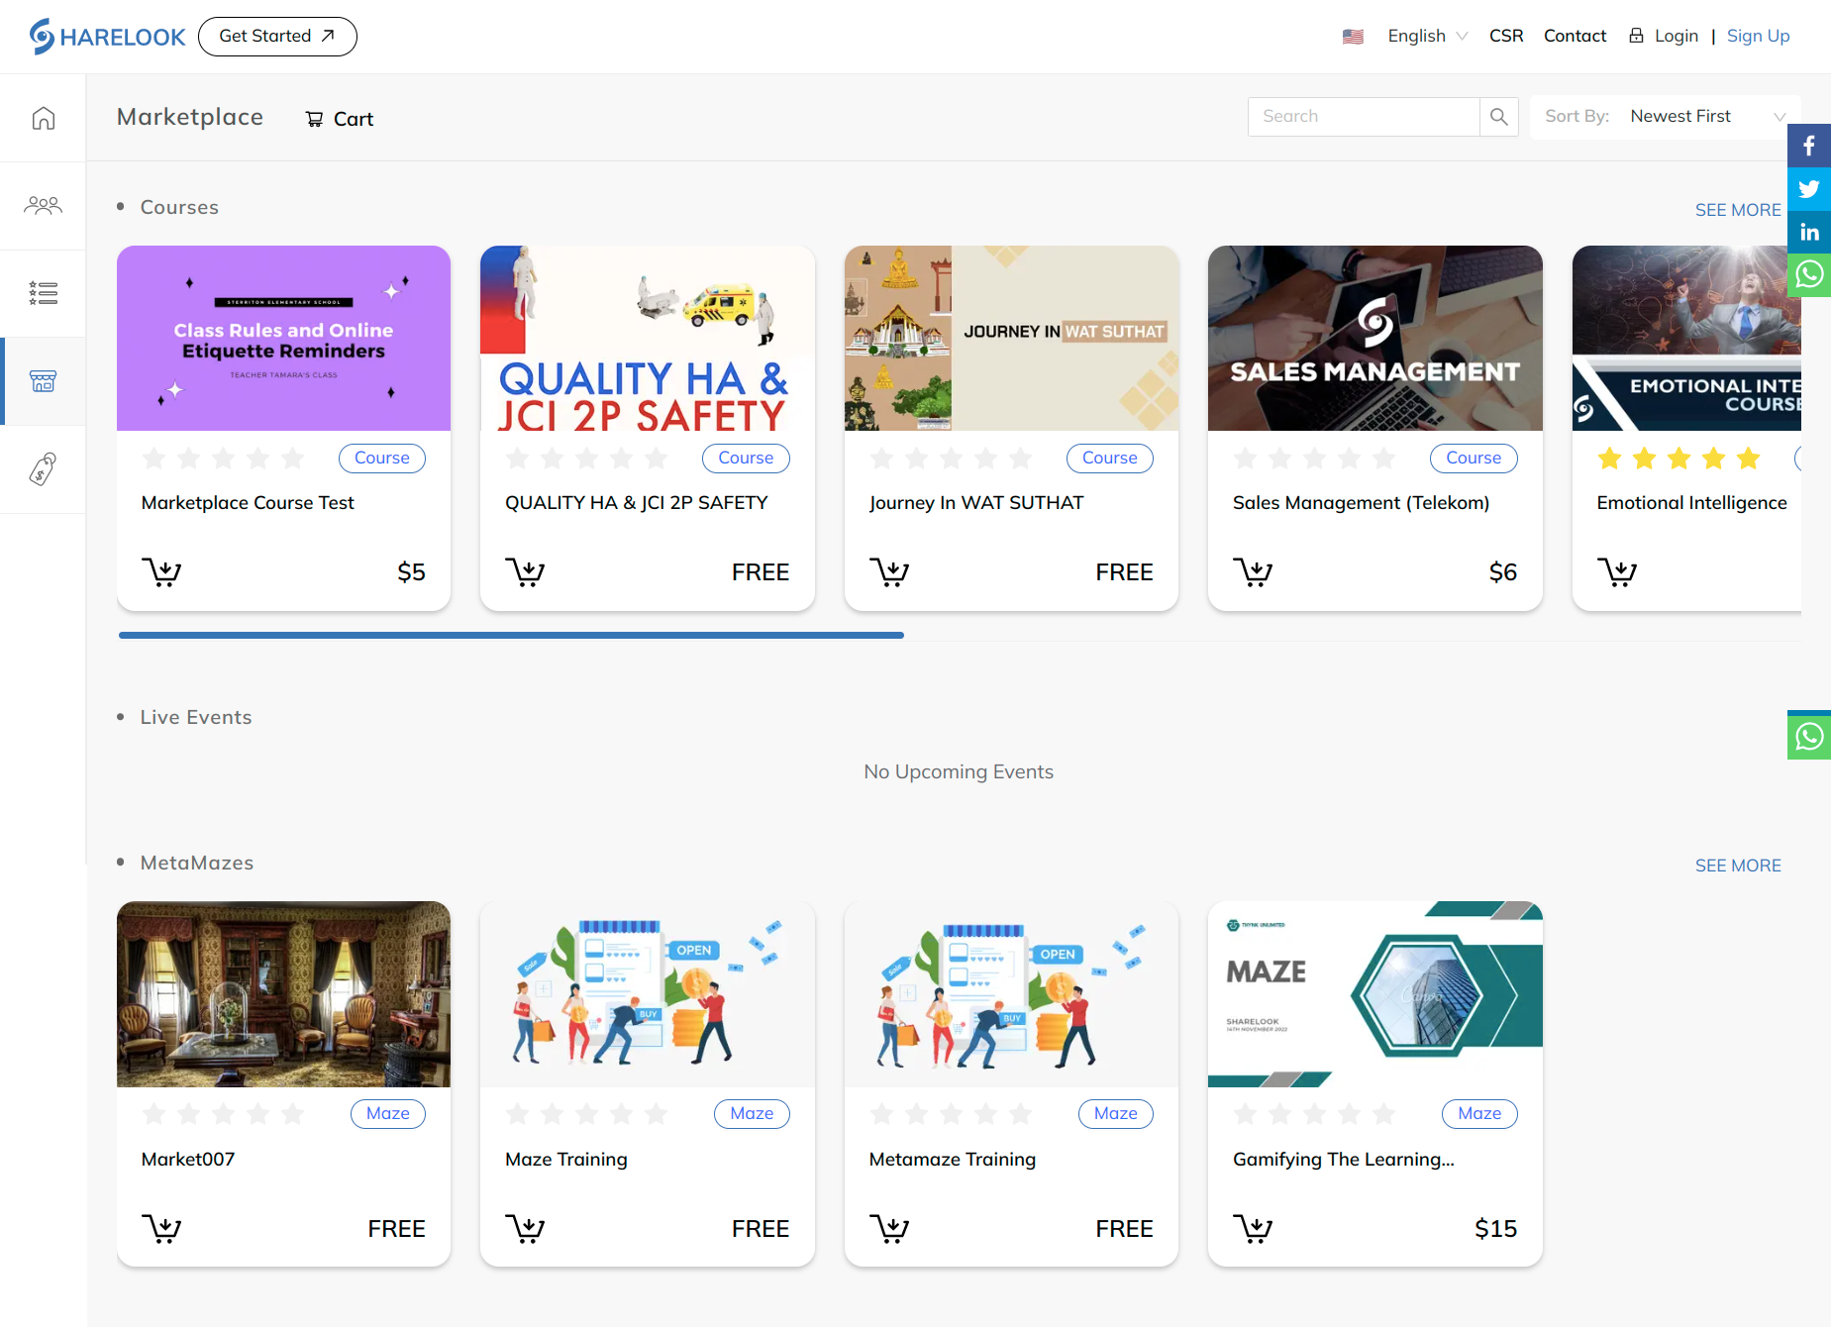
Task: Add Marketplace Course Test to cart
Action: point(161,572)
